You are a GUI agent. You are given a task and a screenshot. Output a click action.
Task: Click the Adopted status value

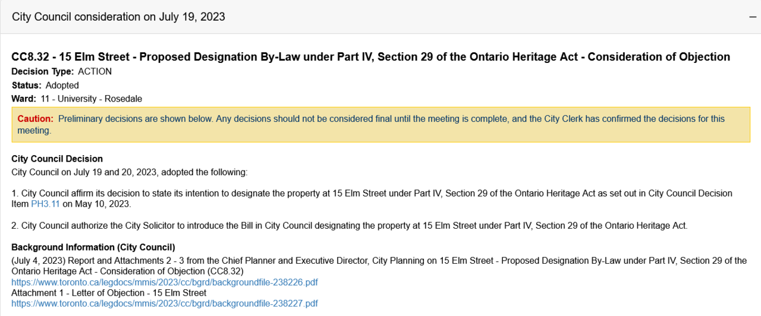[x=62, y=86]
